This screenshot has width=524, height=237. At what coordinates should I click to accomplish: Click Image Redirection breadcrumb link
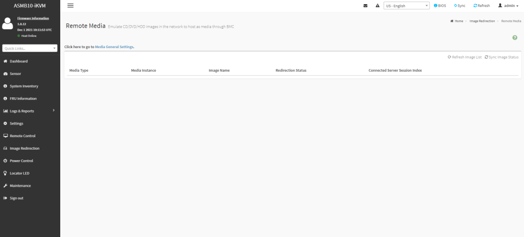pos(482,21)
